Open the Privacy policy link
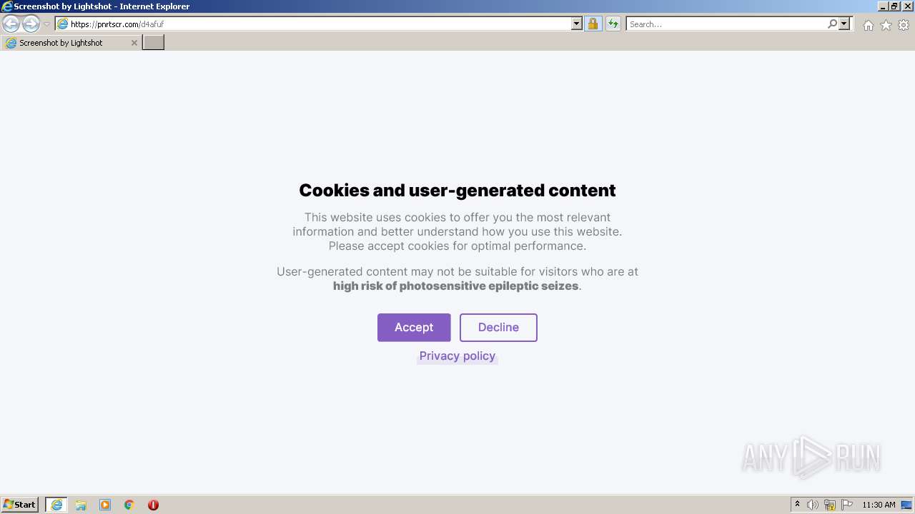Screen dimensions: 915x514 457,356
